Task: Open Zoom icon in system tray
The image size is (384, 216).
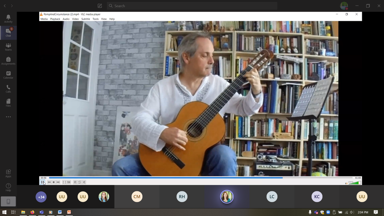Action: coord(328,212)
